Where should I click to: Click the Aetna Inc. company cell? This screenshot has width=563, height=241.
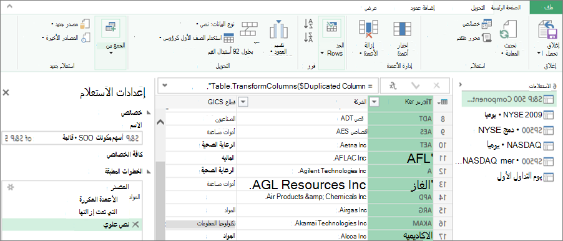point(301,145)
